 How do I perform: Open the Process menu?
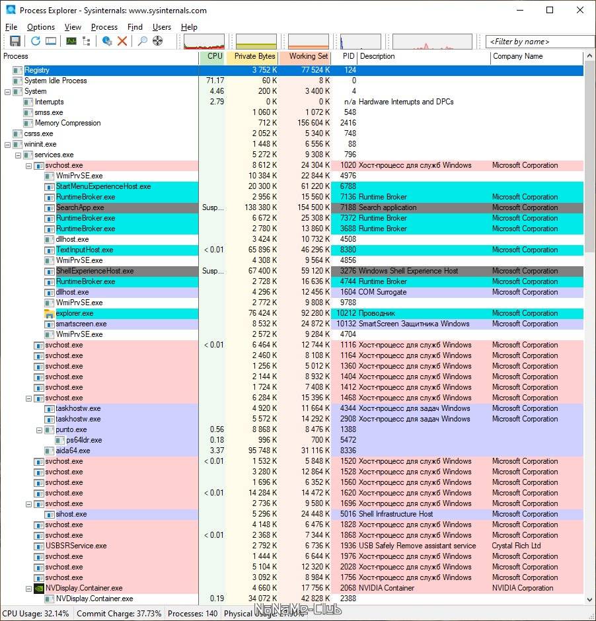coord(104,27)
